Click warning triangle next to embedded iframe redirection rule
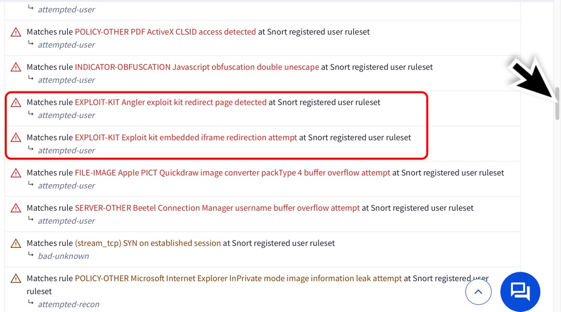The image size is (561, 312). tap(16, 138)
